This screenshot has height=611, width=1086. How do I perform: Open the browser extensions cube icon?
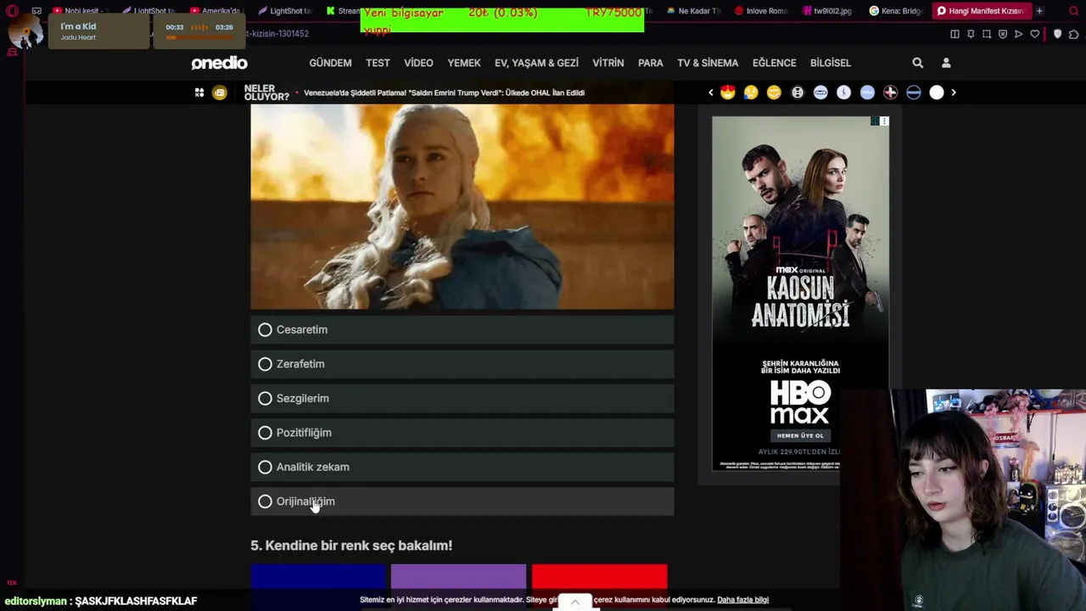click(x=1073, y=34)
